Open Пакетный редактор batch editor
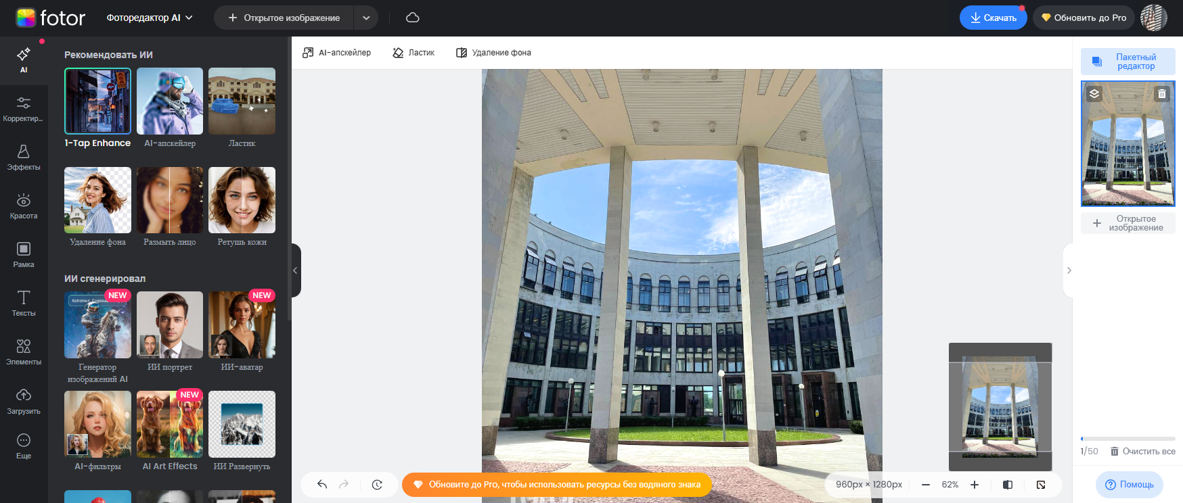 point(1128,62)
